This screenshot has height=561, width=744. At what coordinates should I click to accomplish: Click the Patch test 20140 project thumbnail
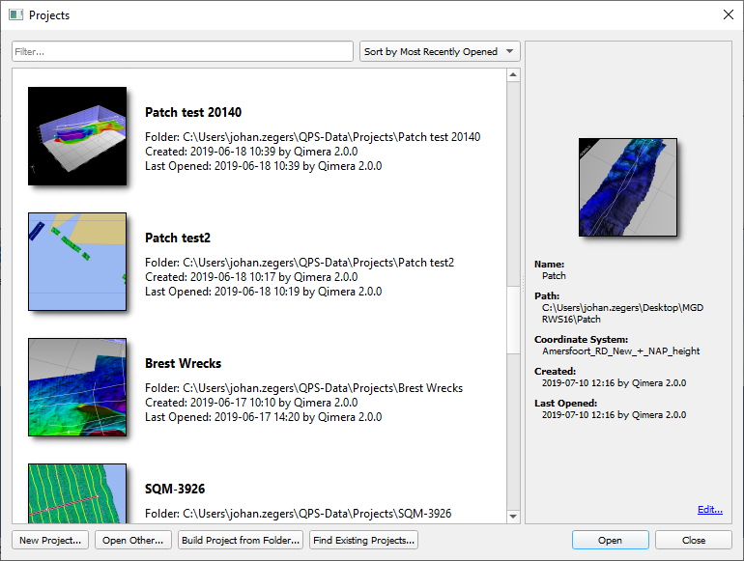click(x=77, y=136)
